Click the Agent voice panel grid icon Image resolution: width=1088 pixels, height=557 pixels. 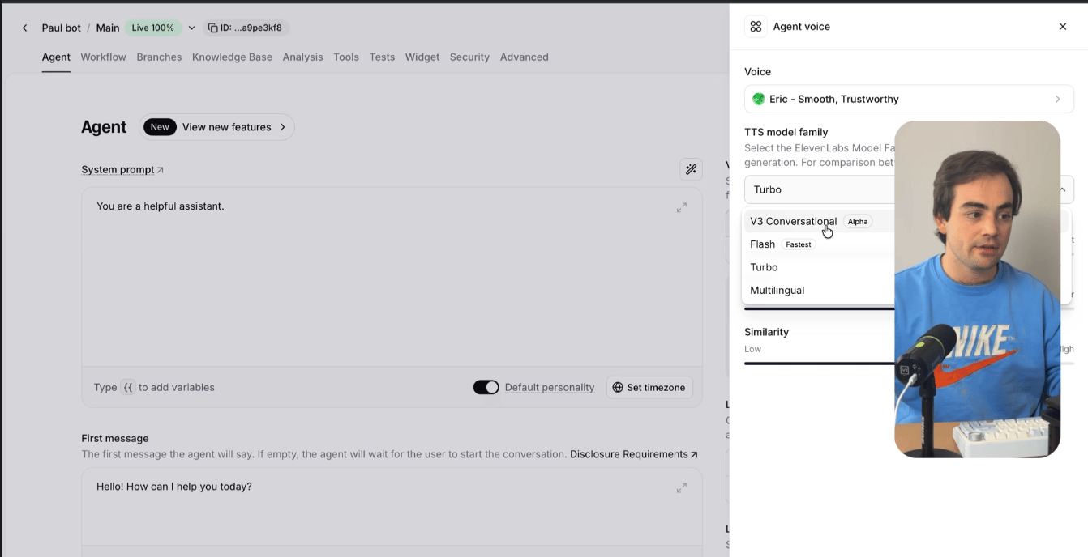pos(756,27)
